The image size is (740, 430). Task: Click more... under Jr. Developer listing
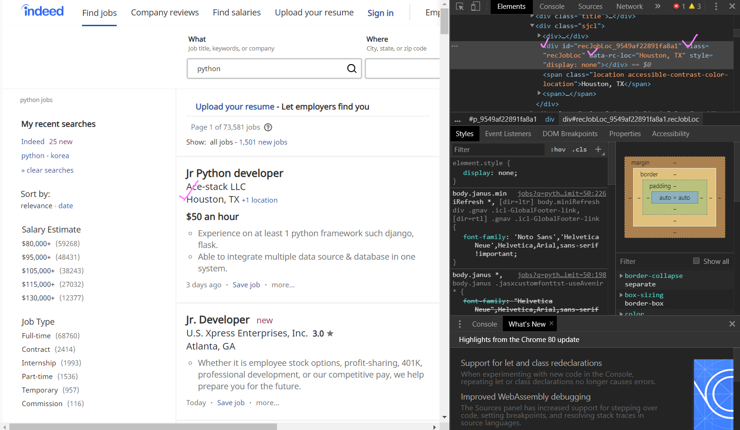pyautogui.click(x=268, y=403)
